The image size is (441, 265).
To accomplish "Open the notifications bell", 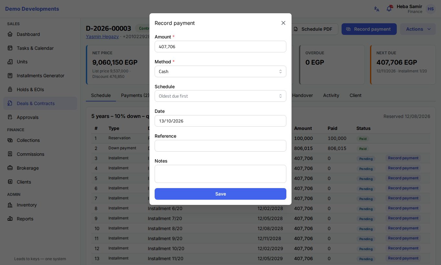I will point(389,9).
